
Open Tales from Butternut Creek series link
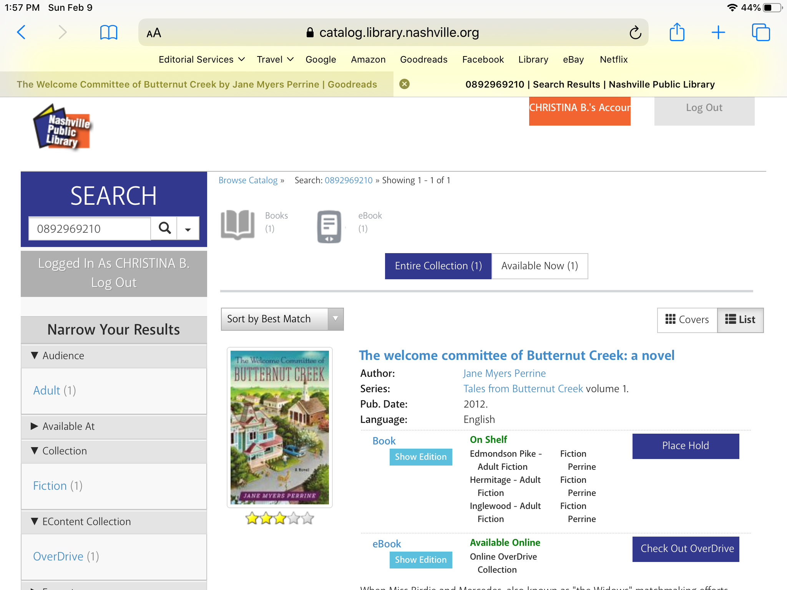[x=523, y=389]
